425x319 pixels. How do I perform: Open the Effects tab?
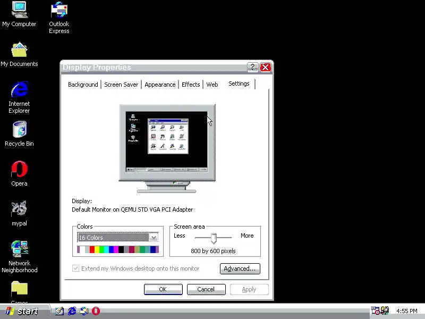point(191,85)
